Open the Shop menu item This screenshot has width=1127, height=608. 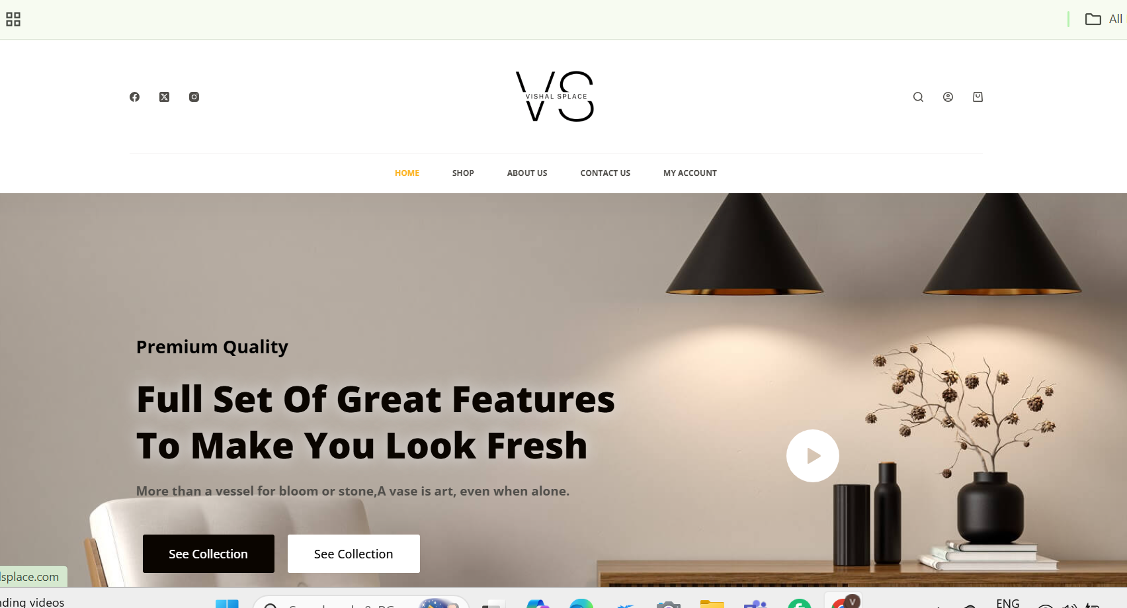[x=463, y=173]
